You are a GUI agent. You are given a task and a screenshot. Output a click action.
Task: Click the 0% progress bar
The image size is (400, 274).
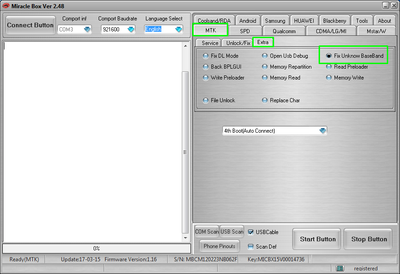[x=96, y=248]
